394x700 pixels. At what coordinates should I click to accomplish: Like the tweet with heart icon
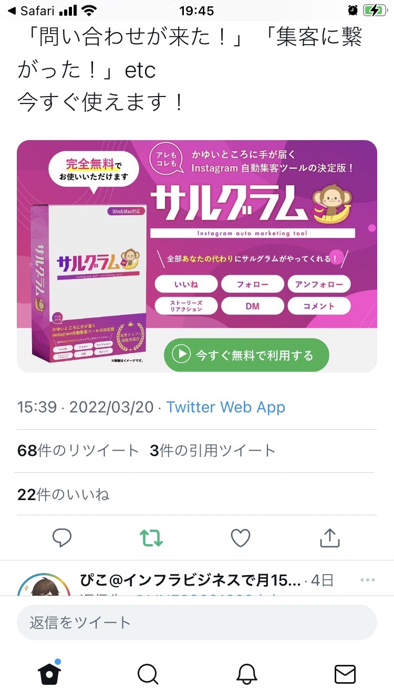[x=241, y=537]
